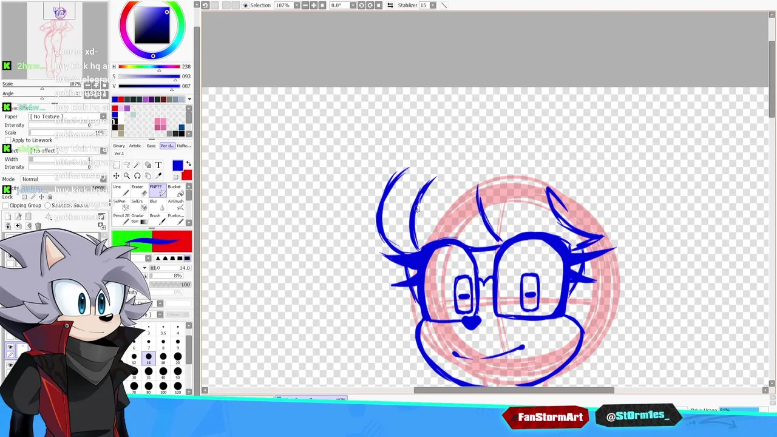The width and height of the screenshot is (777, 437).
Task: Click the Hue slider bar
Action: click(149, 67)
